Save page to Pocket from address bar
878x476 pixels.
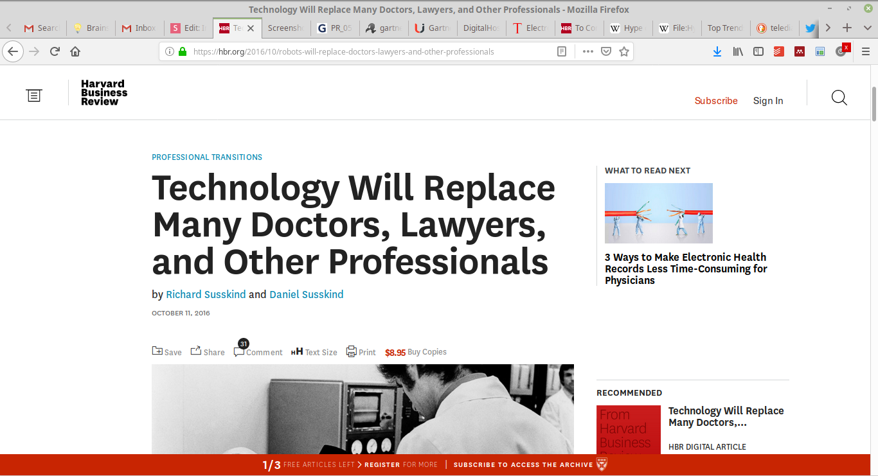click(x=605, y=51)
